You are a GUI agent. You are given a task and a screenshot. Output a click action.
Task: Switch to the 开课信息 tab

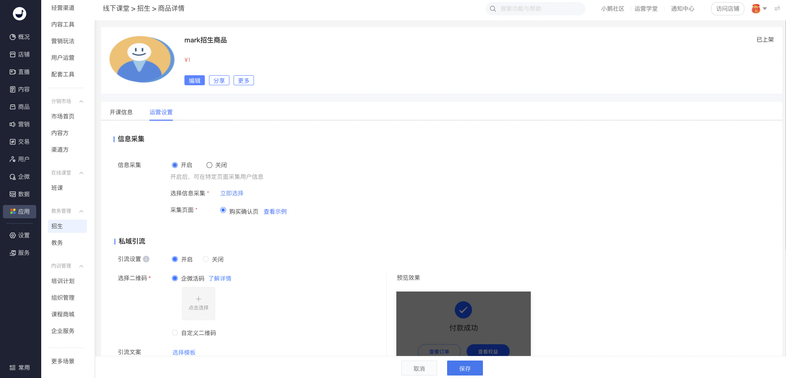click(x=121, y=112)
